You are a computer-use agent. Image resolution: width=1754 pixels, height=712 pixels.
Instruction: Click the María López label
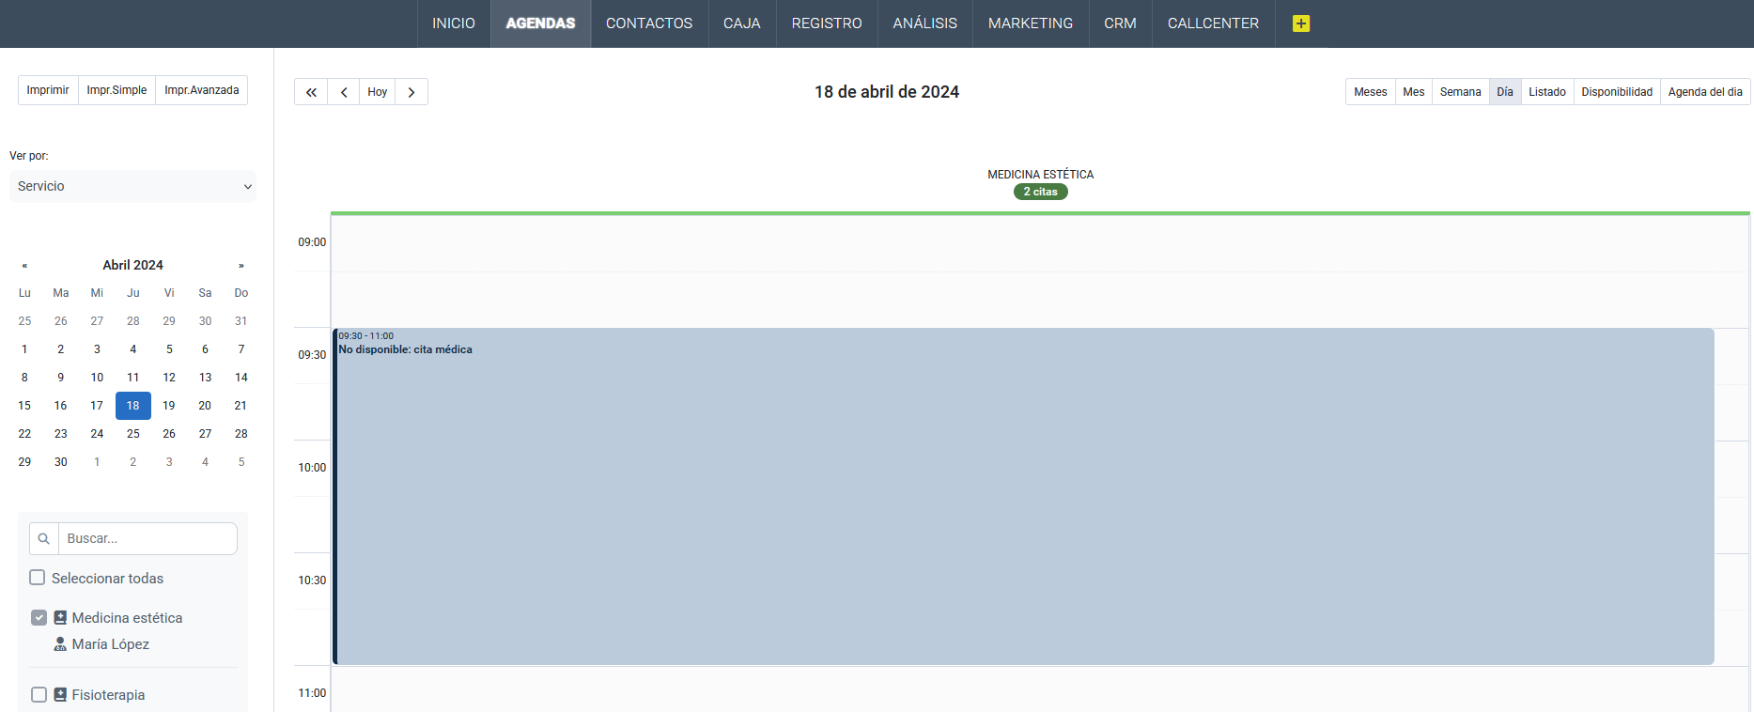[111, 644]
